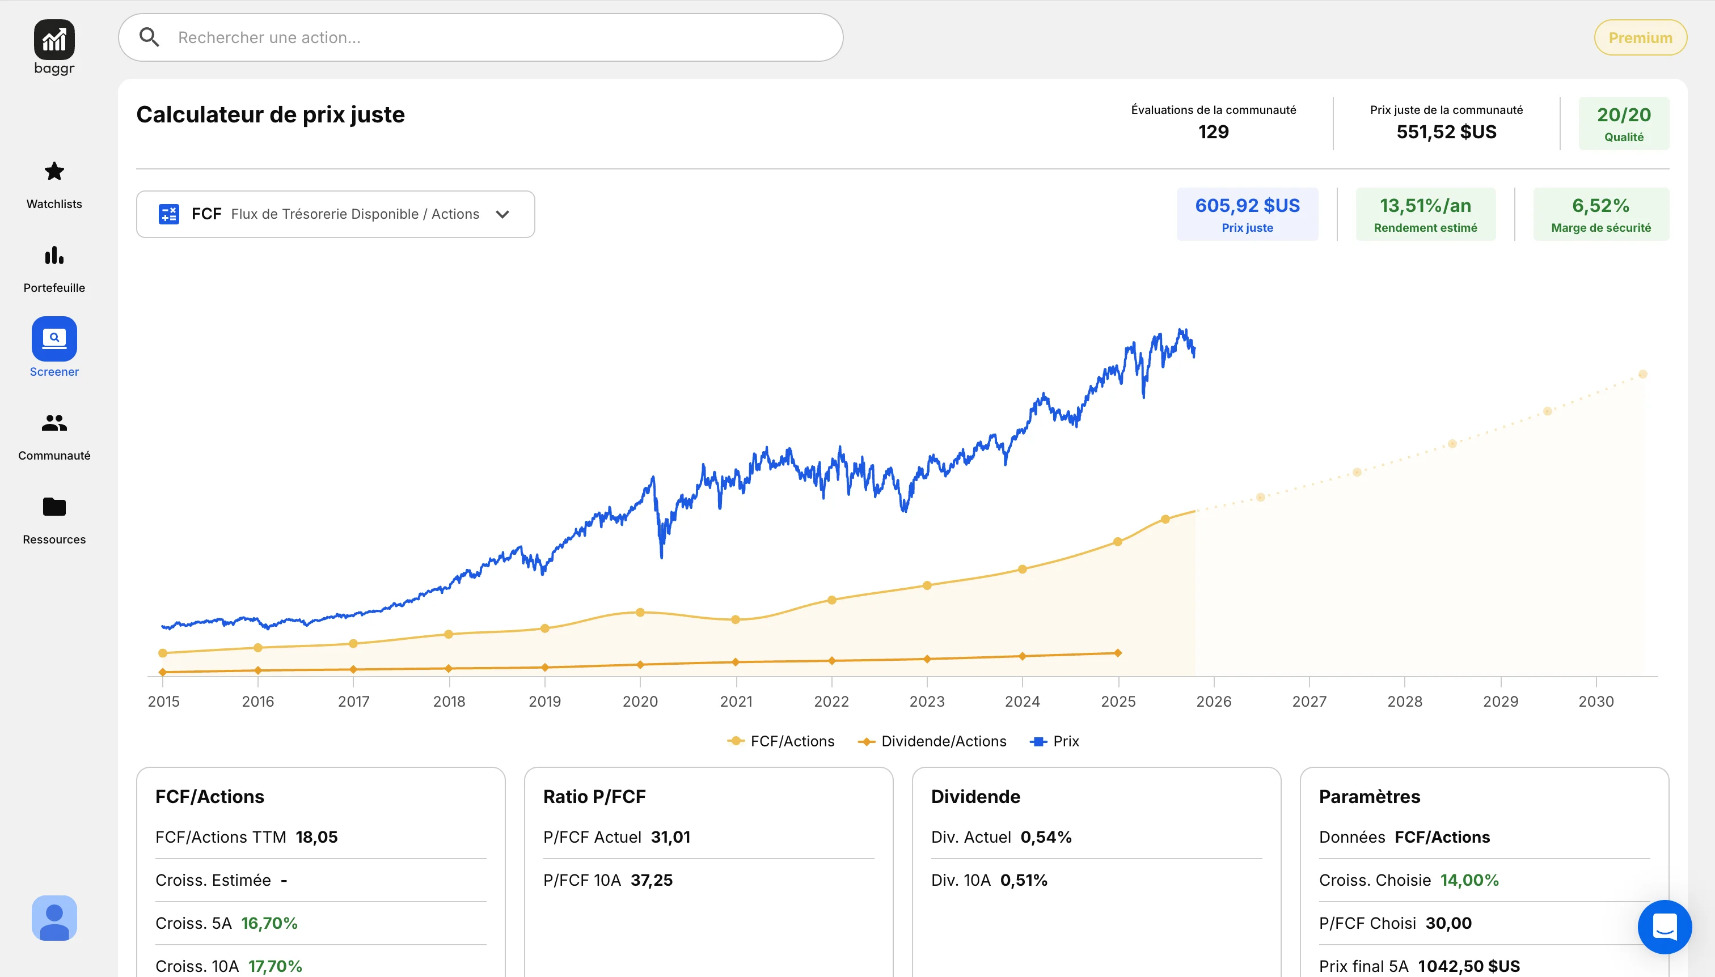
Task: Open Ressources folder icon
Action: click(54, 507)
